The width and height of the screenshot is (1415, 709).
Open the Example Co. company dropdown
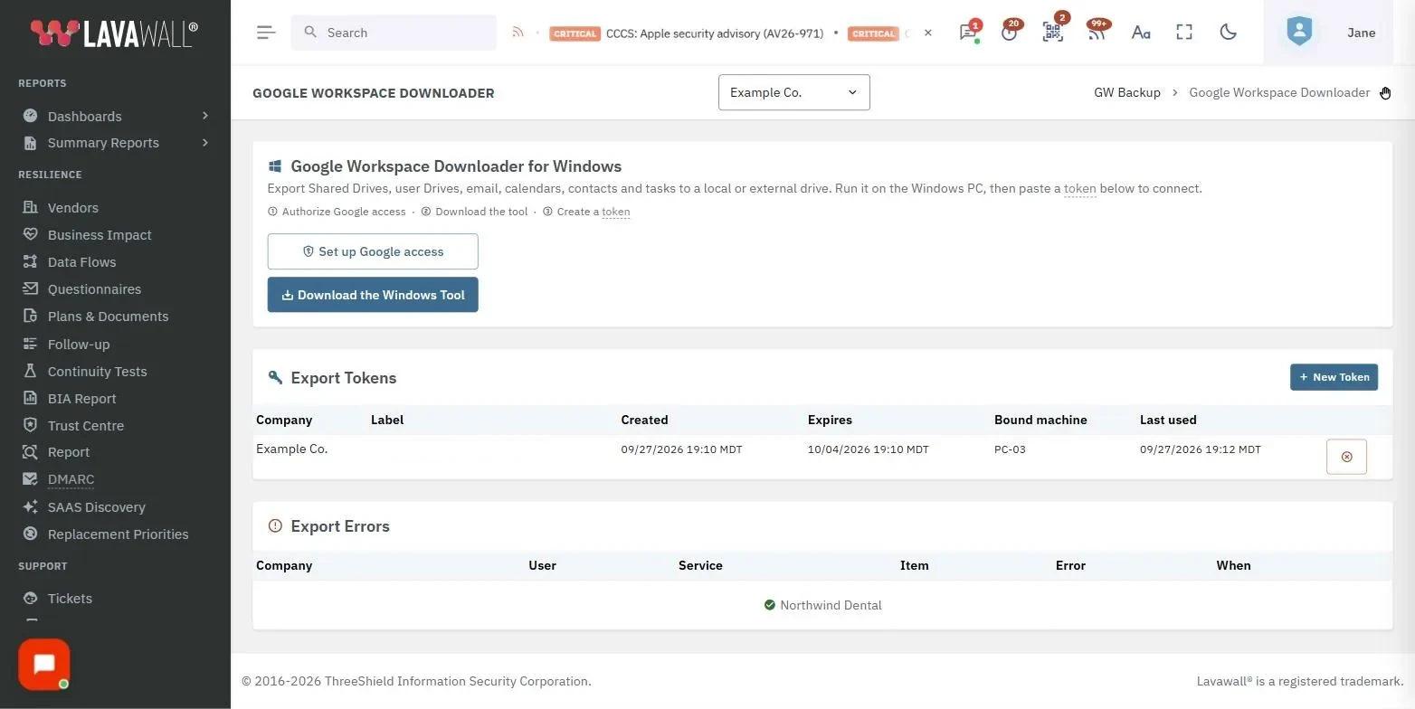(794, 92)
